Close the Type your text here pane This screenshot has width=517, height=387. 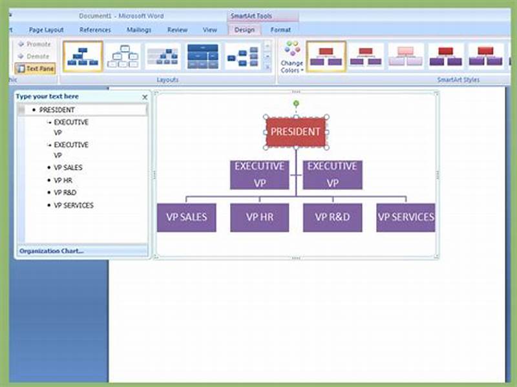tap(145, 97)
